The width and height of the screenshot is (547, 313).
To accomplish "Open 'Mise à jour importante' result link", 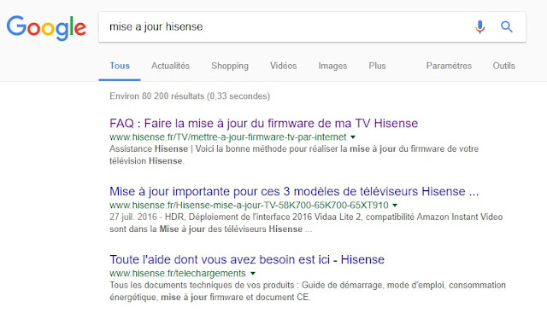I will pos(294,192).
